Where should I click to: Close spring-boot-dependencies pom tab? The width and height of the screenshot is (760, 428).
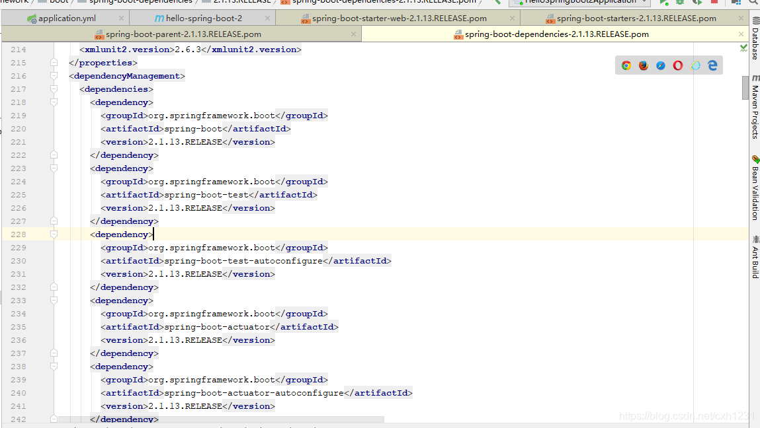coord(741,34)
